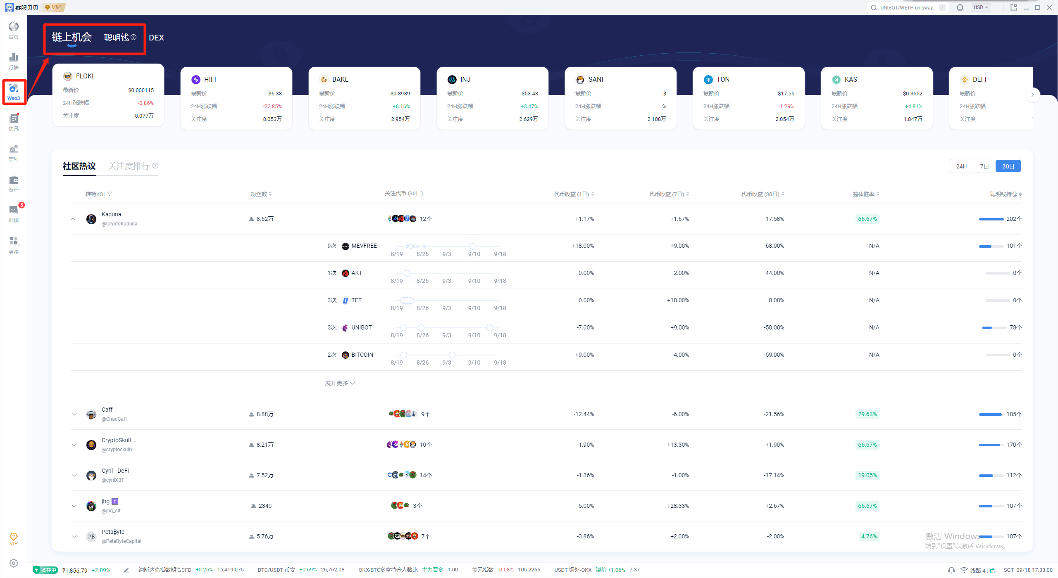Viewport: 1058px width, 578px height.
Task: Click the notification bell icon
Action: tap(960, 7)
